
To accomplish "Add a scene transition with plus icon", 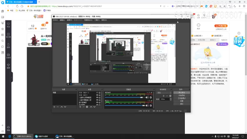I will (x=164, y=96).
